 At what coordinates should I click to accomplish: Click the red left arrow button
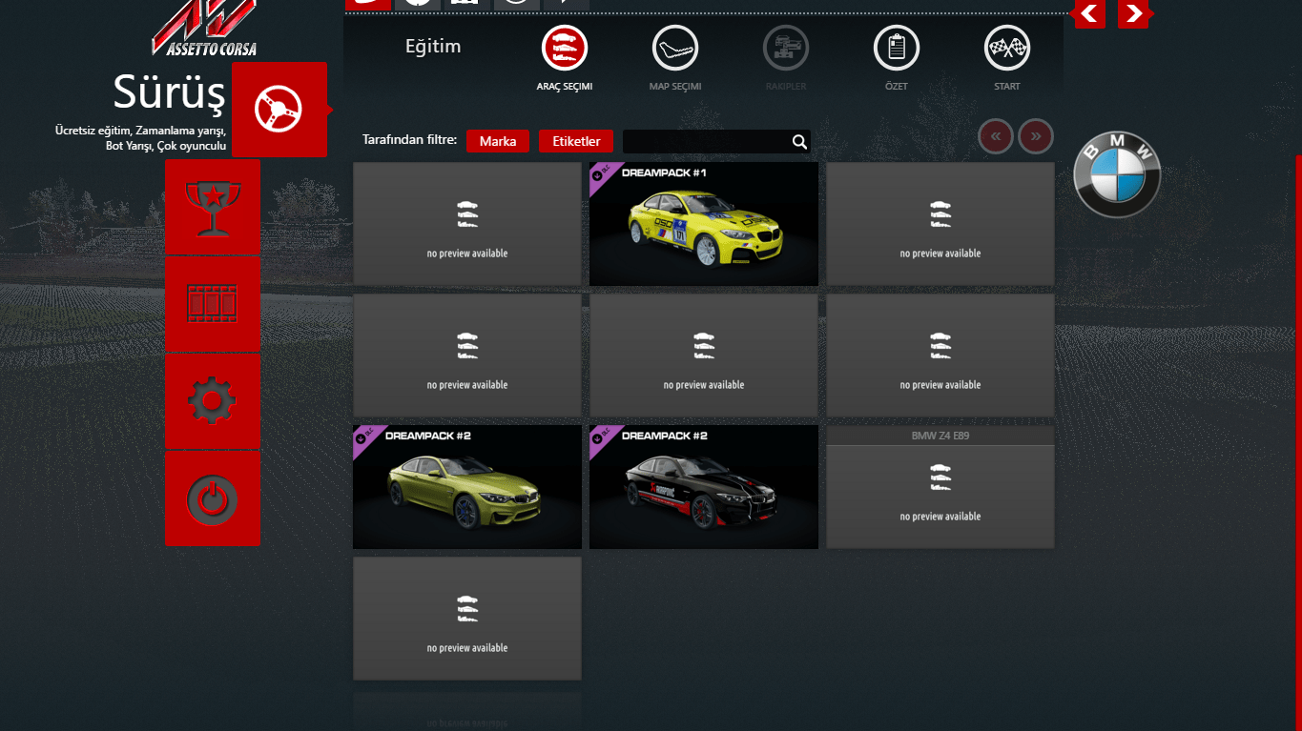click(1090, 13)
